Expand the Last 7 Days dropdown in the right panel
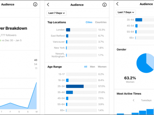Image resolution: width=154 pixels, height=115 pixels. coord(126,12)
